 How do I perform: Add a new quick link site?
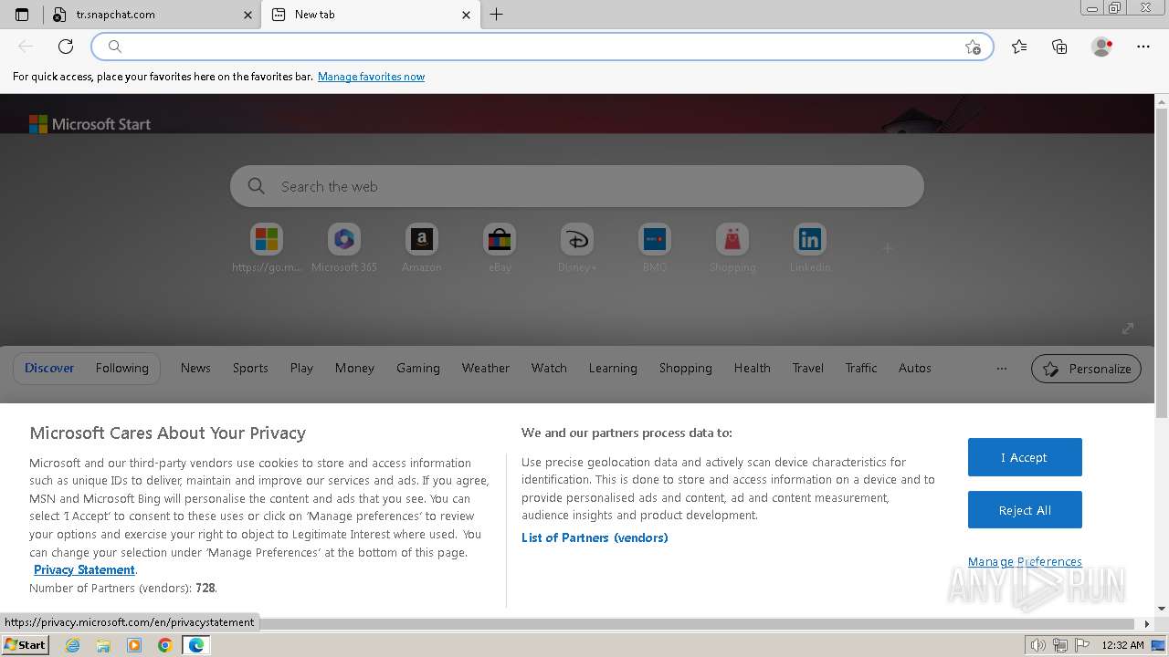click(887, 247)
